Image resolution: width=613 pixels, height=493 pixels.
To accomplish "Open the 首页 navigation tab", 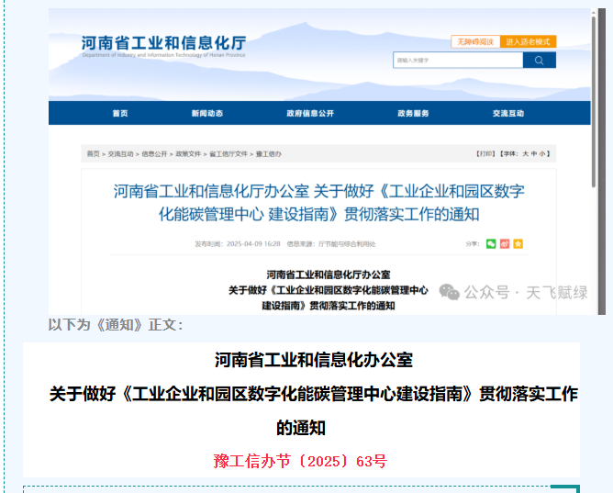I will coord(120,113).
